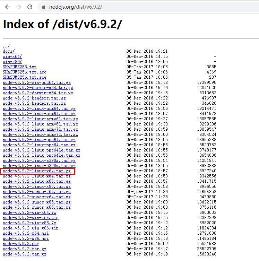Open the docs/ folder link

point(9,51)
